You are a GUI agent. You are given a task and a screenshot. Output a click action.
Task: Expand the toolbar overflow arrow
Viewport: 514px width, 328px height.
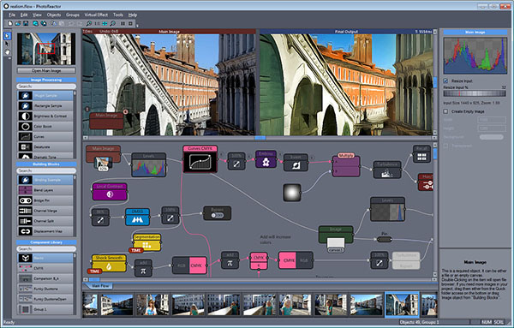137,25
